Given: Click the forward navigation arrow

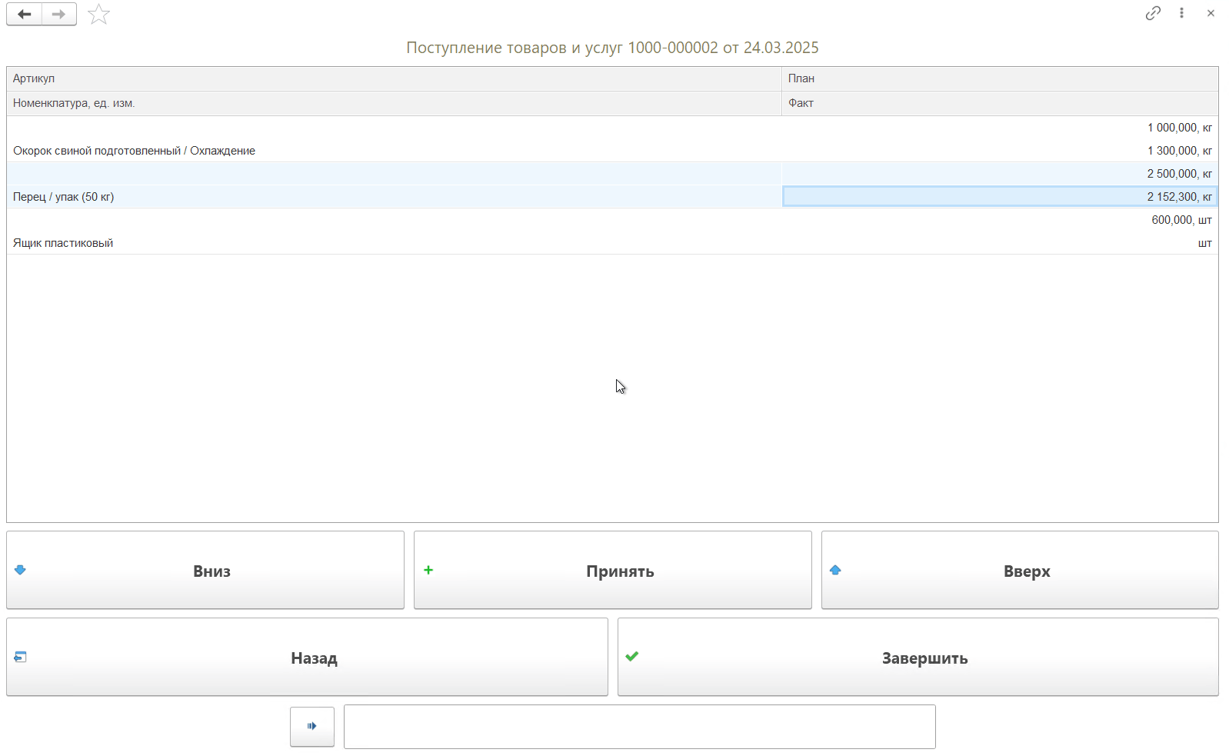Looking at the screenshot, I should pos(58,14).
